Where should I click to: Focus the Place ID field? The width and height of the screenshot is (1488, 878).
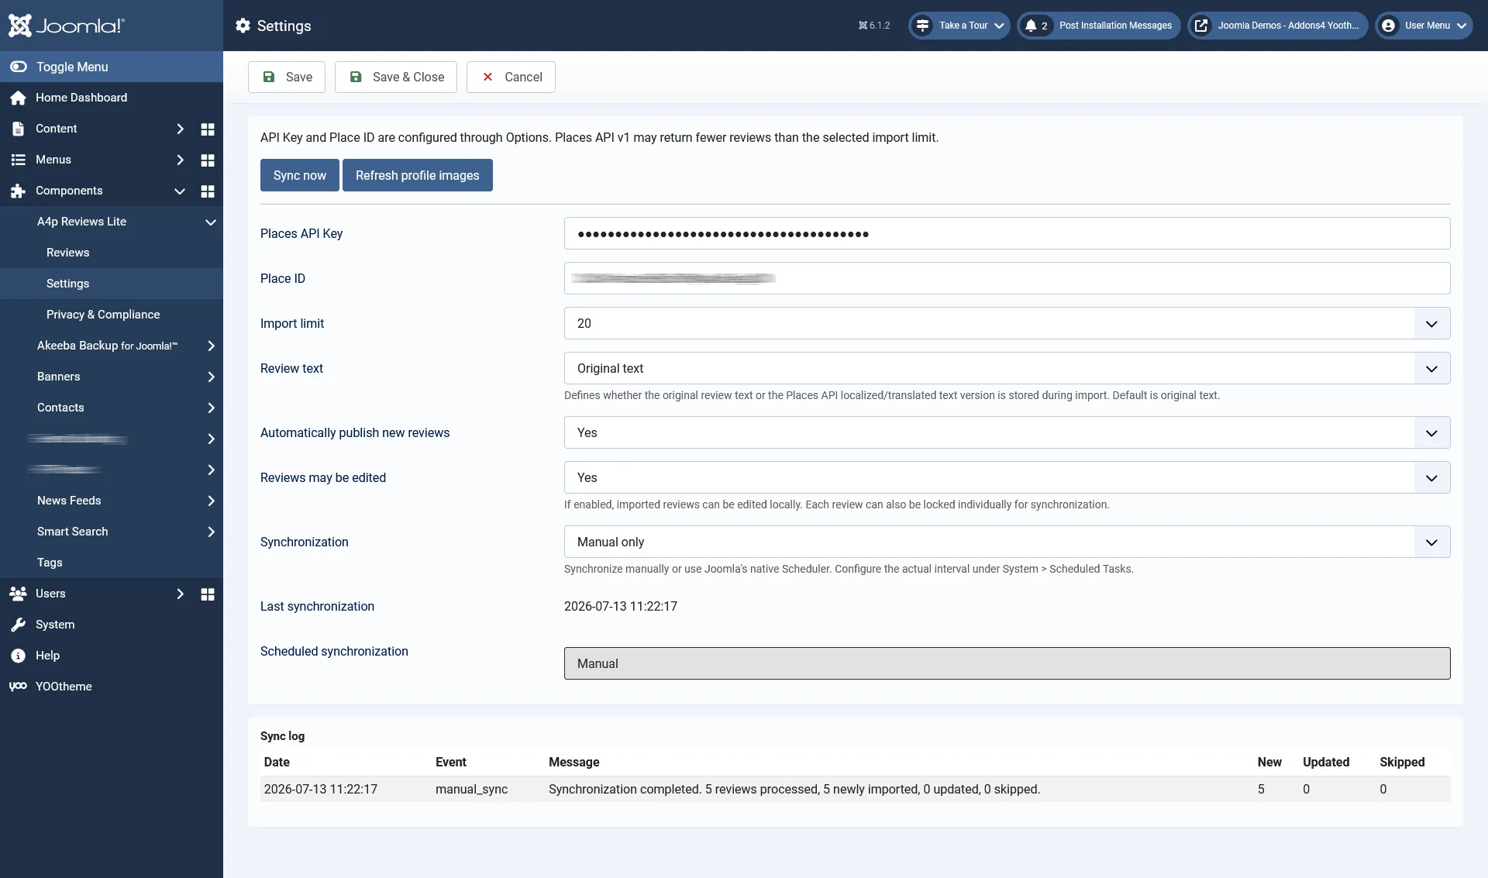(x=1007, y=278)
